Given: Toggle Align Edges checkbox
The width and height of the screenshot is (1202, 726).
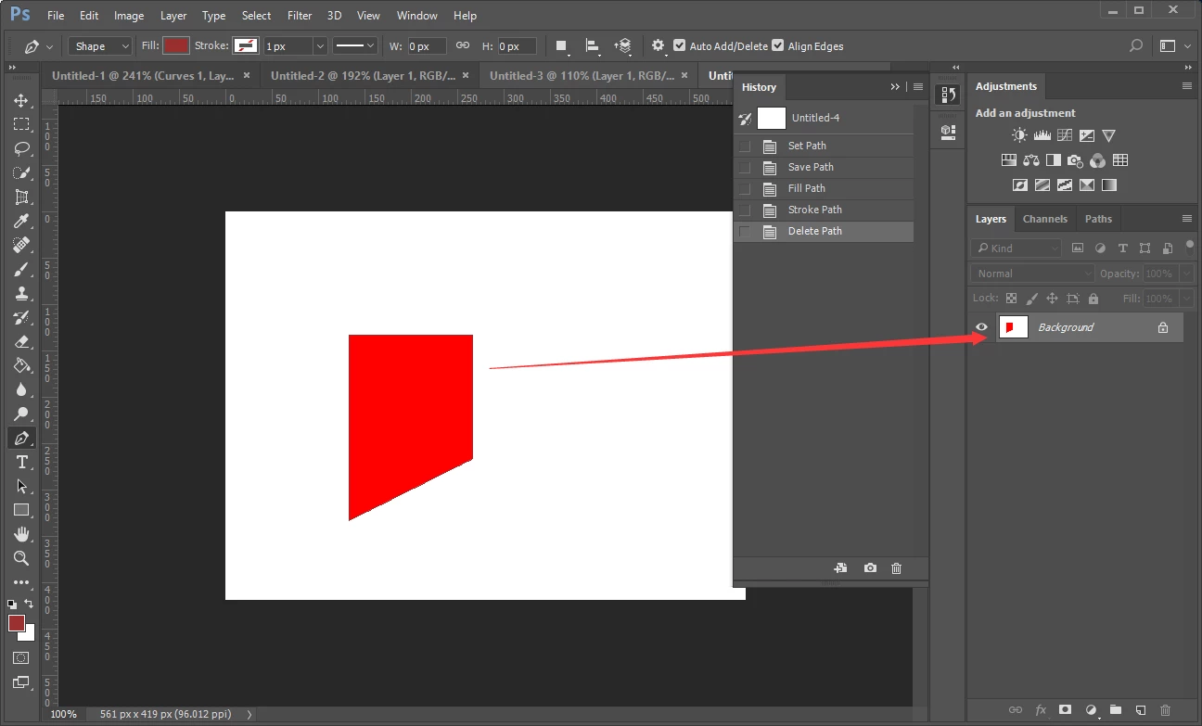Looking at the screenshot, I should (x=778, y=45).
